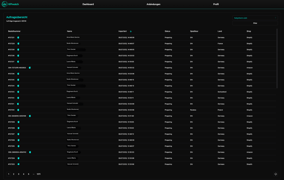
Task: Click copy icon beside order #157218
Action: [x=18, y=56]
